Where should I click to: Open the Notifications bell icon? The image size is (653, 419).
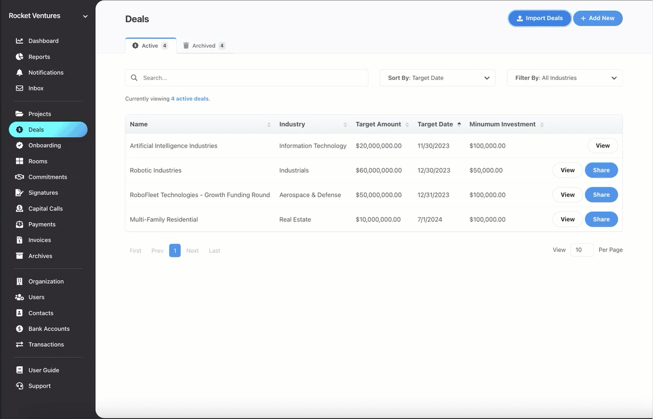(19, 72)
